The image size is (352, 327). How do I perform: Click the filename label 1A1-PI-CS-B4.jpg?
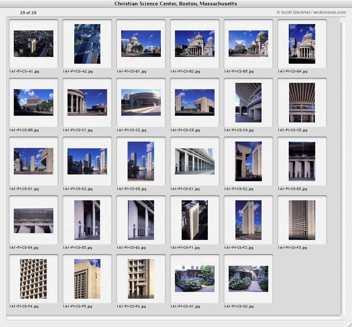coord(293,71)
